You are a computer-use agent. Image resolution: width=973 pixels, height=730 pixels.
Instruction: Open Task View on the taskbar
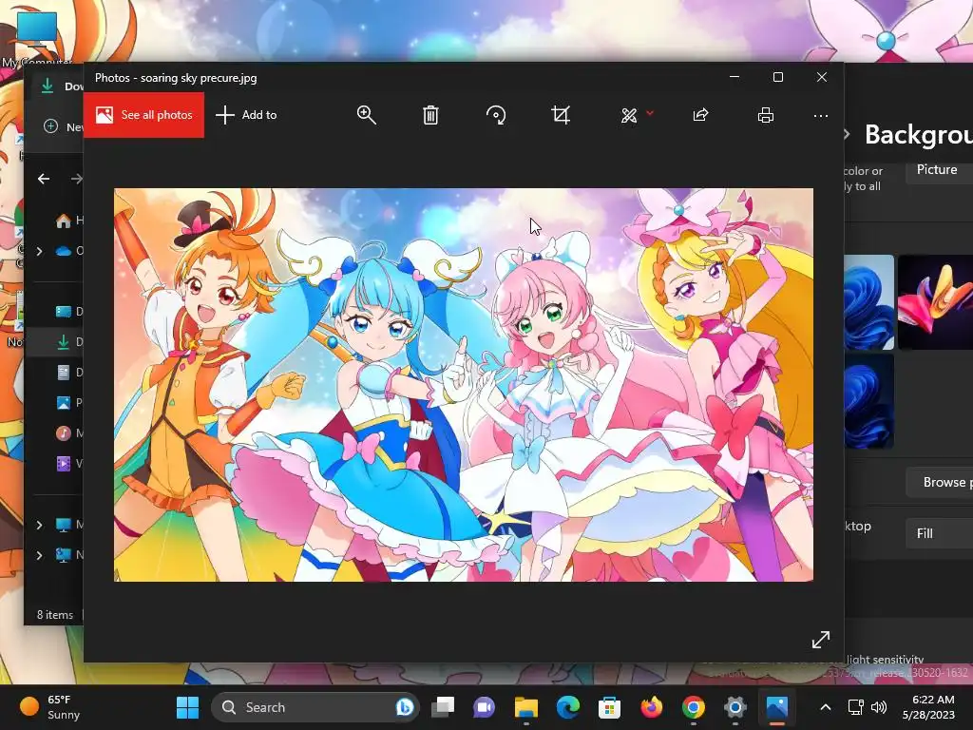[x=443, y=707]
